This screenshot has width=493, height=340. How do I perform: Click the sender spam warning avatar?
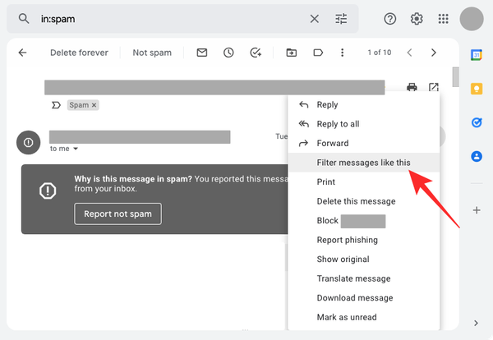tap(28, 142)
